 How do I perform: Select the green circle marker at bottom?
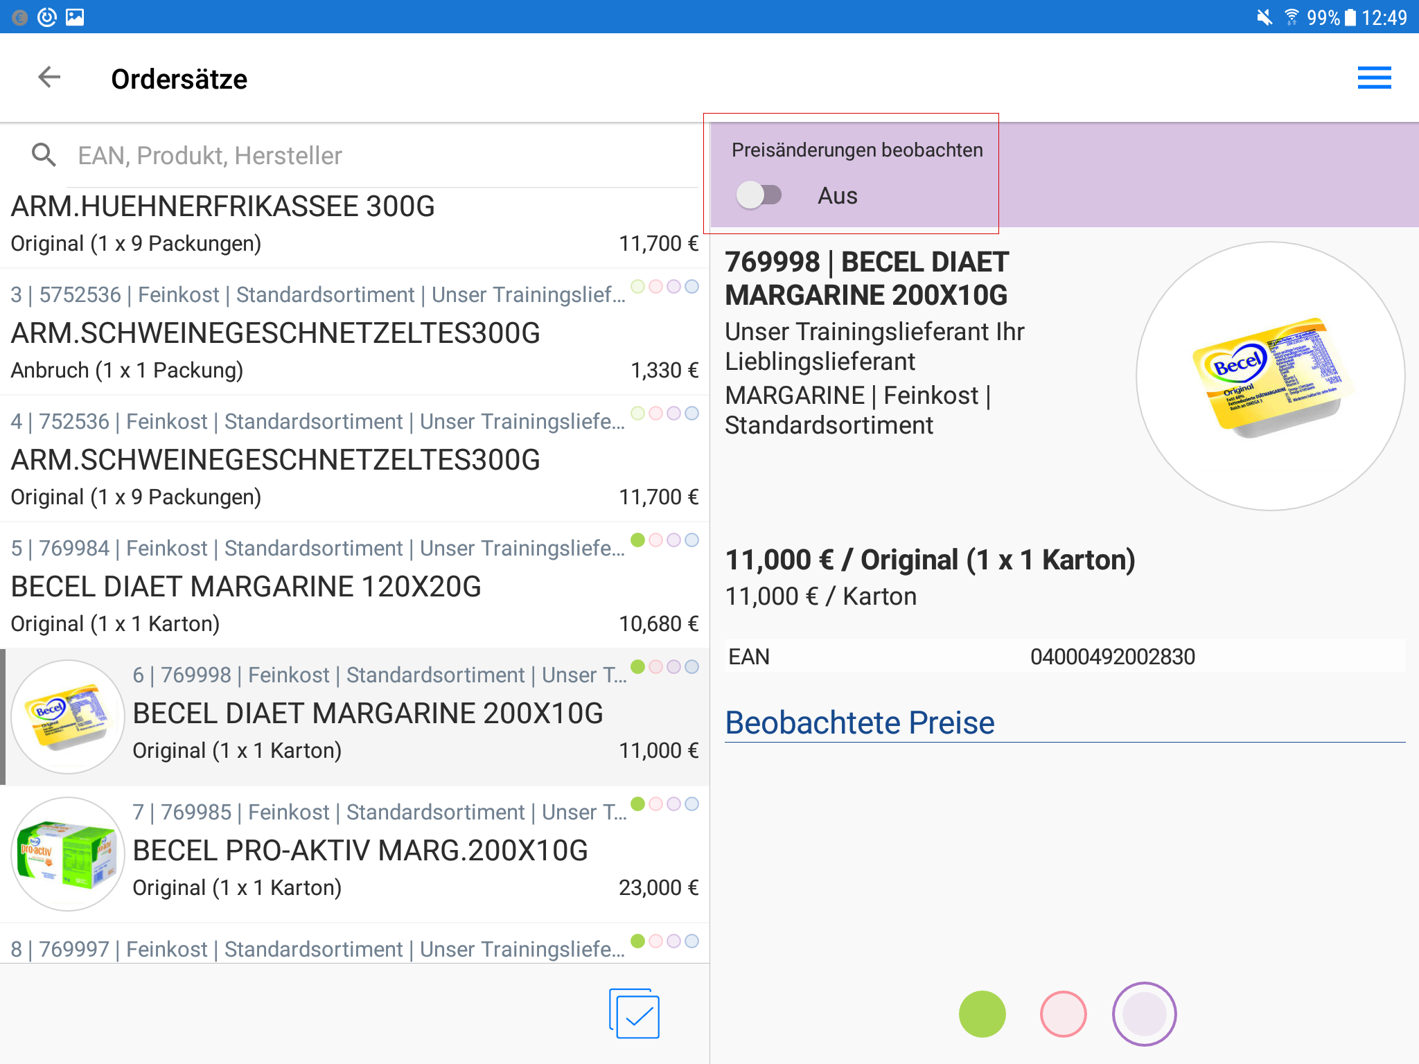(982, 1014)
